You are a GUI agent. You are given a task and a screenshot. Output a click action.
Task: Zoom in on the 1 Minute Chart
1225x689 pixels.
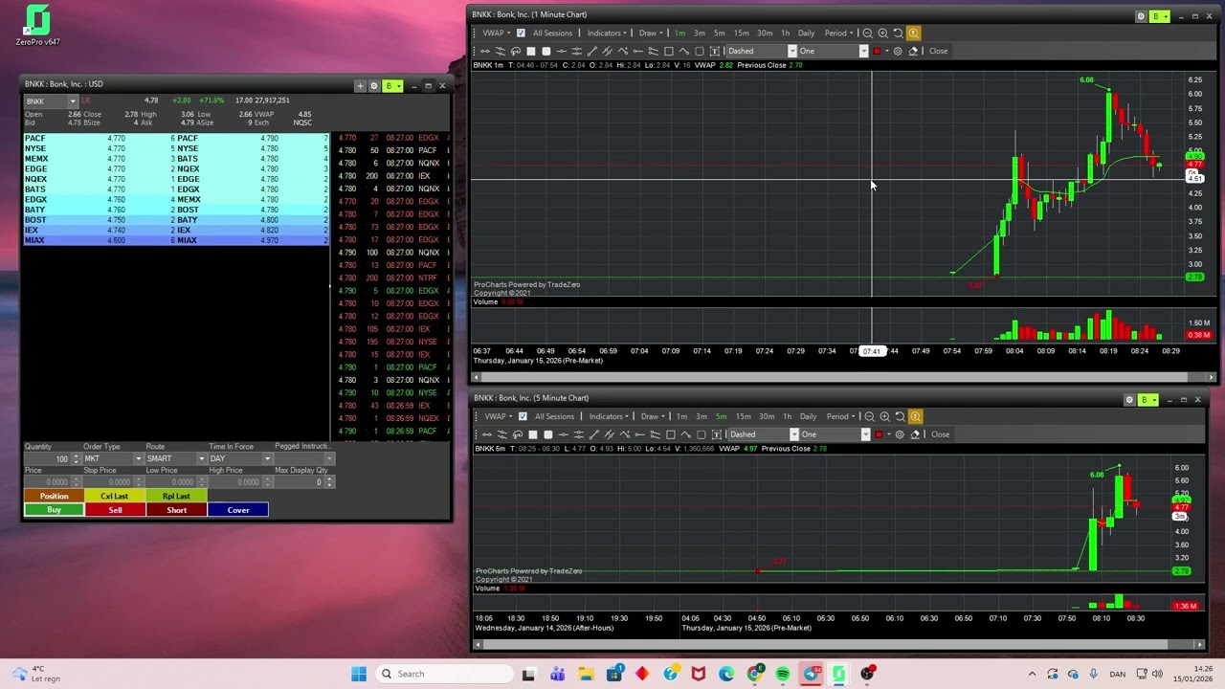coord(882,33)
